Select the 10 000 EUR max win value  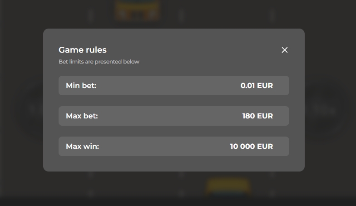(252, 146)
